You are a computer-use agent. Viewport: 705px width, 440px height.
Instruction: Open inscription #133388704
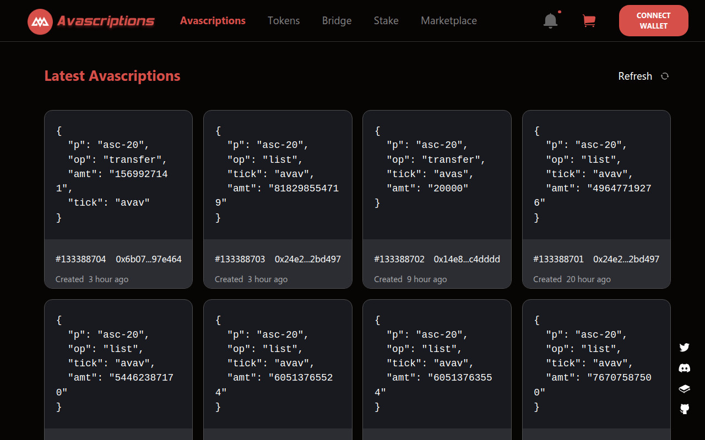point(80,259)
